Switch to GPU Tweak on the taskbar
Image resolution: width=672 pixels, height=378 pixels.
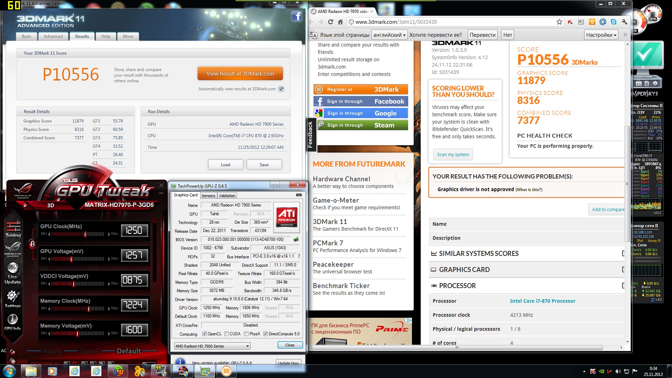coord(183,371)
